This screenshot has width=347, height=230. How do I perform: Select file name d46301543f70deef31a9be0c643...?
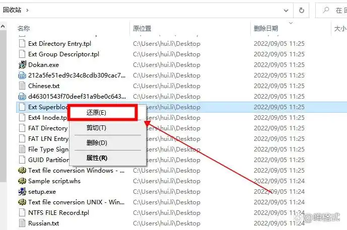77,97
